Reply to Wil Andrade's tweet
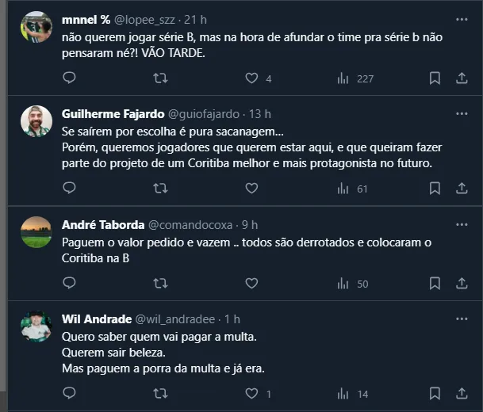483x412 pixels. (69, 393)
